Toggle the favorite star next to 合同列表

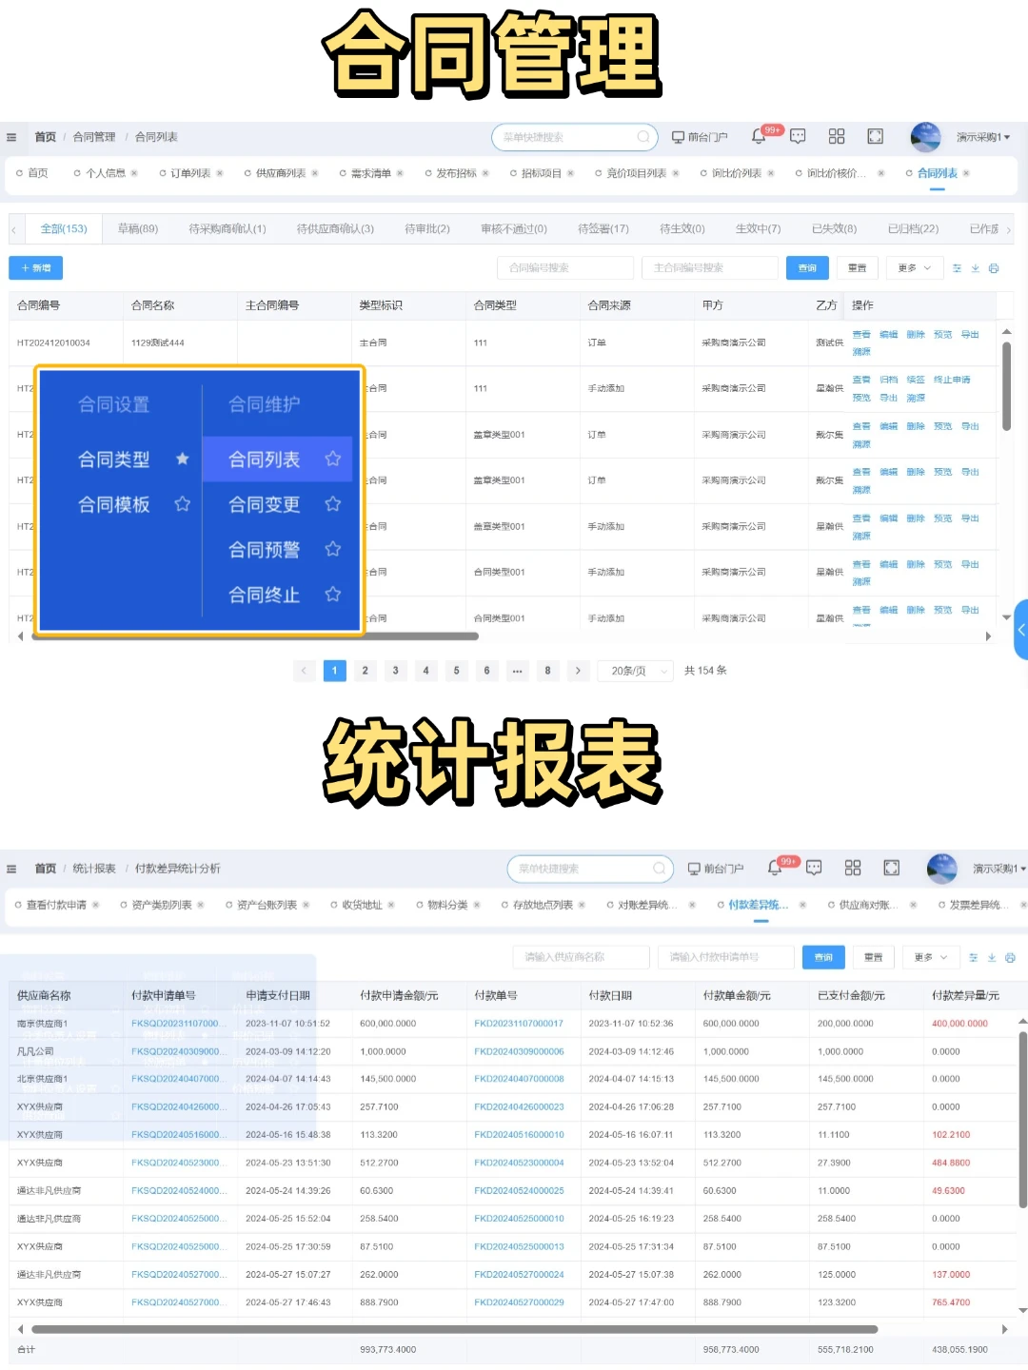pyautogui.click(x=332, y=459)
